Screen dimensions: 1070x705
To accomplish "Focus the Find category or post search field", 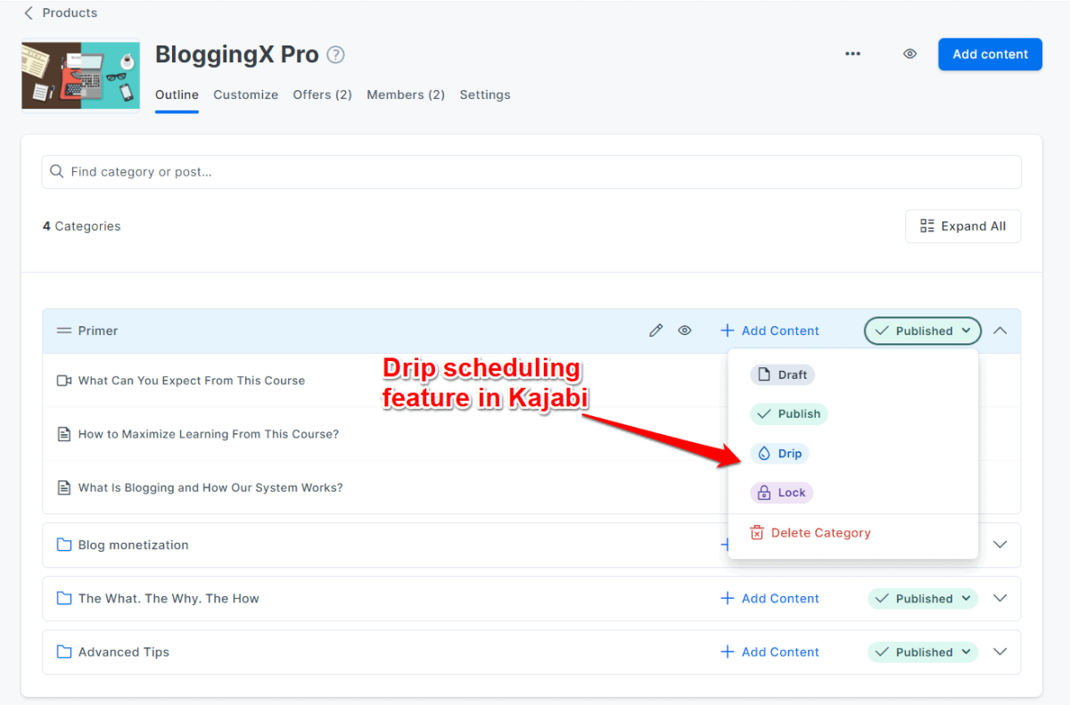I will 531,172.
